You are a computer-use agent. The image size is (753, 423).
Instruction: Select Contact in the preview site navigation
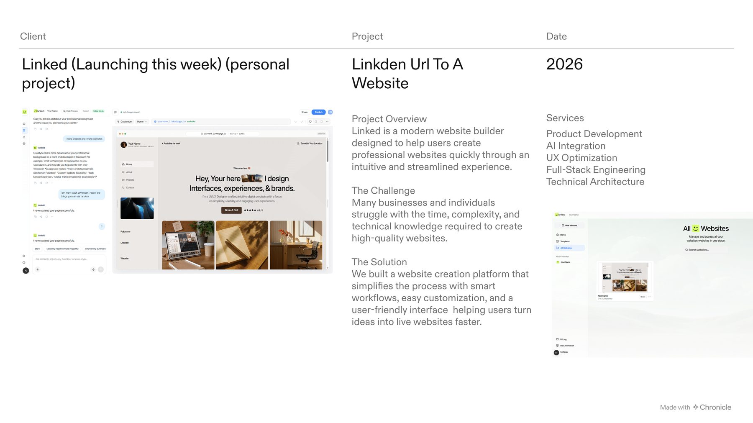[x=128, y=187]
